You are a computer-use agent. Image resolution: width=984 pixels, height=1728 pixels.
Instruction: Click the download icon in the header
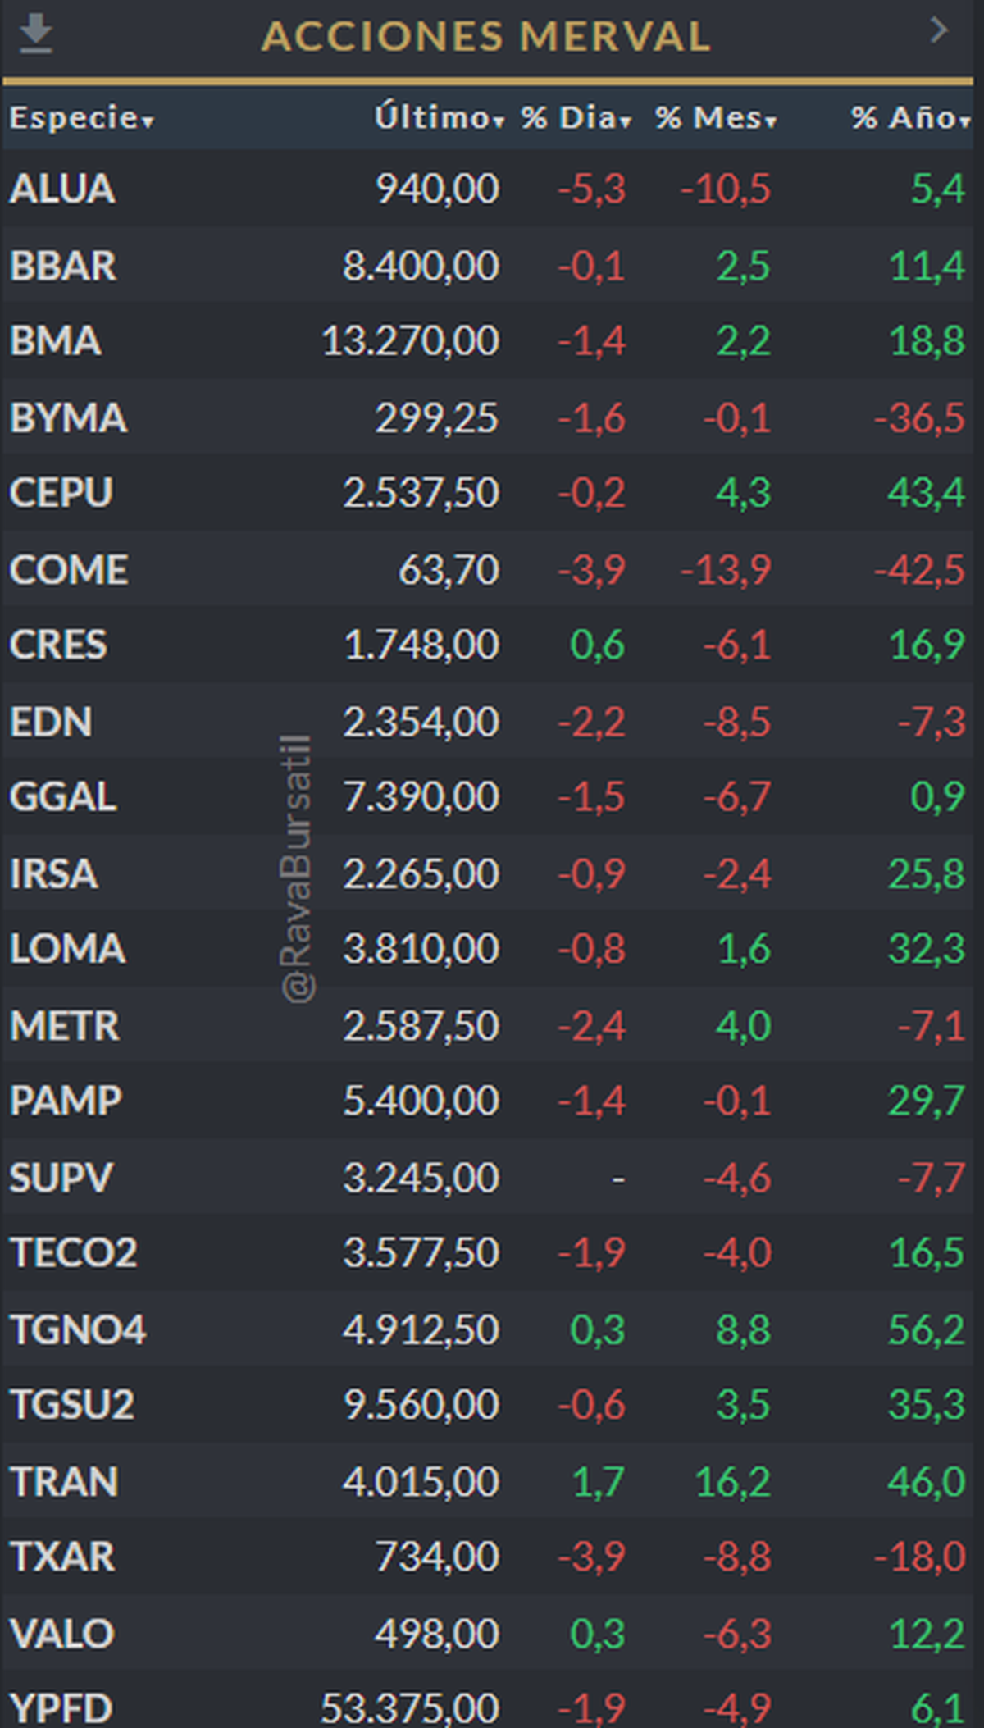coord(36,34)
